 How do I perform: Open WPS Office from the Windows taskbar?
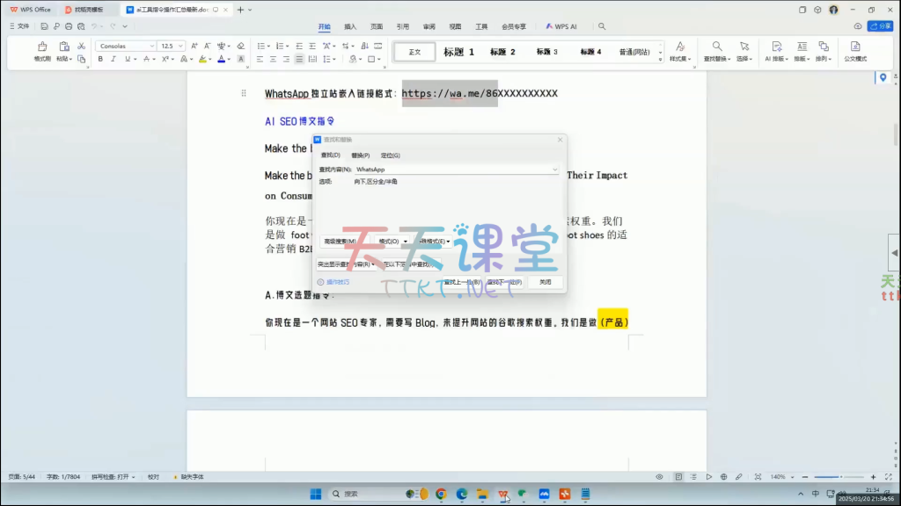pos(503,495)
